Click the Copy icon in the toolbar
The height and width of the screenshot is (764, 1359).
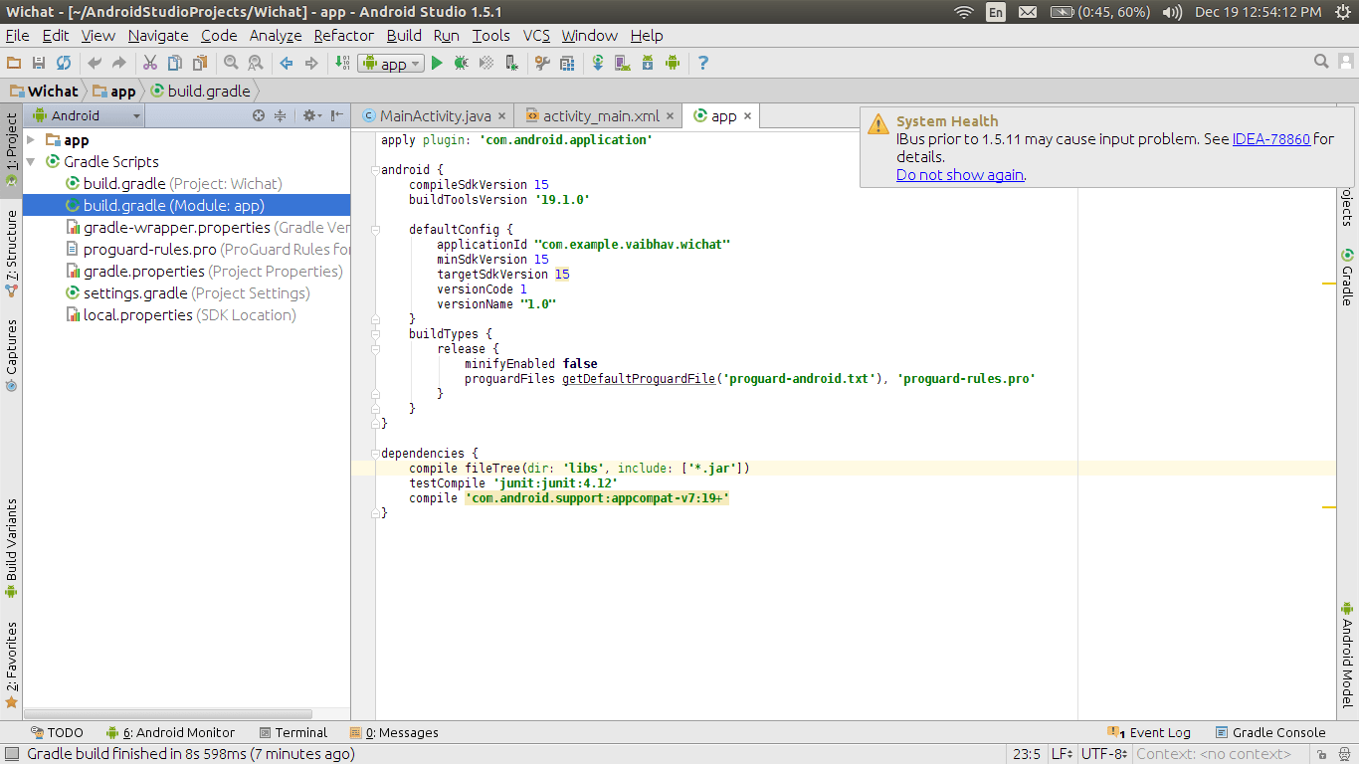(x=175, y=63)
